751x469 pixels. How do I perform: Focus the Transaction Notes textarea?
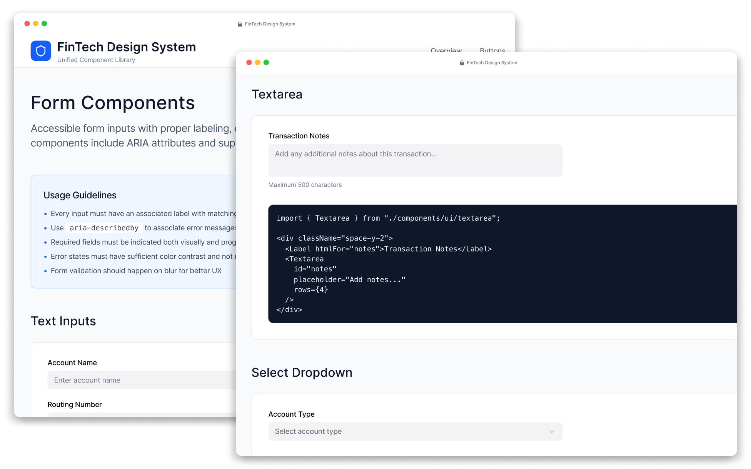click(x=415, y=160)
